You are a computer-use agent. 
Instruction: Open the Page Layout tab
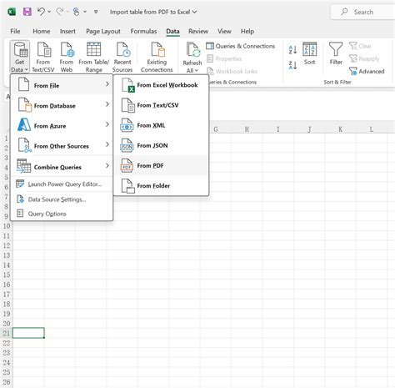click(x=103, y=31)
